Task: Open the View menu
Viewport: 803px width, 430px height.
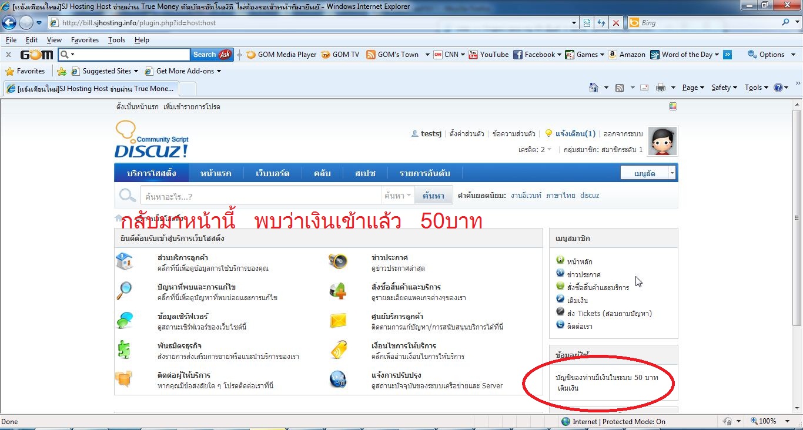Action: pos(54,40)
